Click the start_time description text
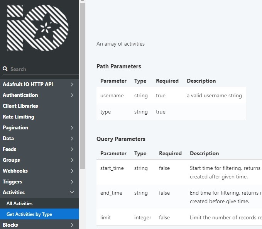Image resolution: width=262 pixels, height=229 pixels. [226, 173]
